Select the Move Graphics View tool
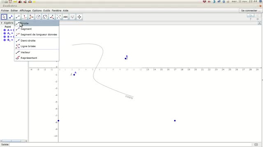This screenshot has height=147, width=263. pos(79,17)
